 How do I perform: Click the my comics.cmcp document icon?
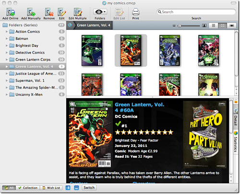104,3
